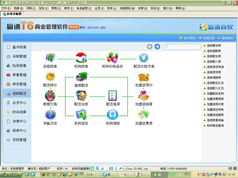Select 零售管理 in the sidebar
This screenshot has height=178, width=238.
pyautogui.click(x=17, y=75)
